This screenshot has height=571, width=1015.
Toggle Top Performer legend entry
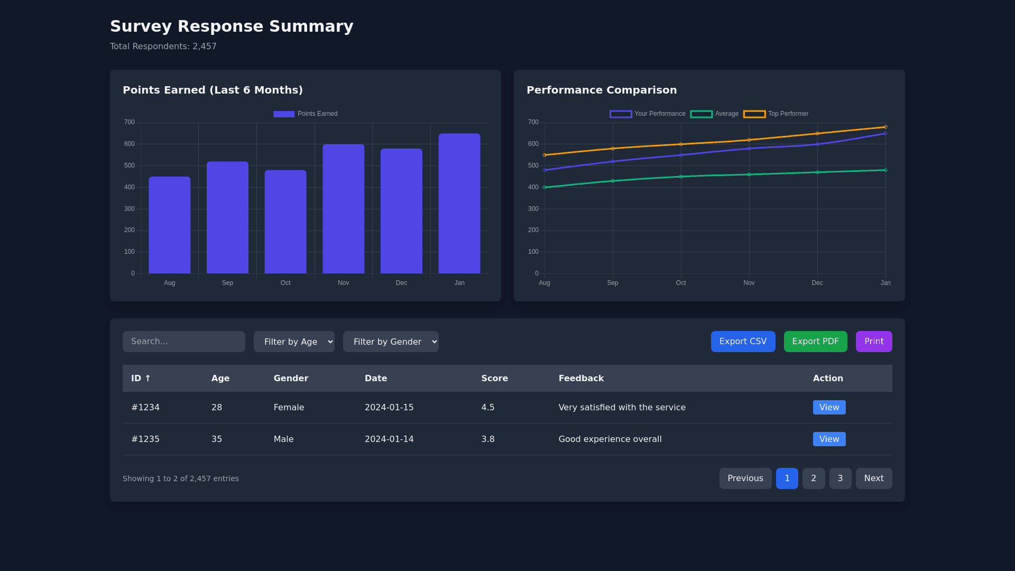[x=776, y=114]
